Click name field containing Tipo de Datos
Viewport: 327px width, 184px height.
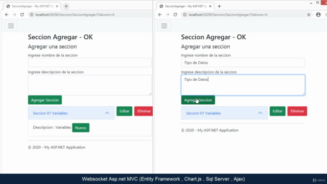[243, 62]
